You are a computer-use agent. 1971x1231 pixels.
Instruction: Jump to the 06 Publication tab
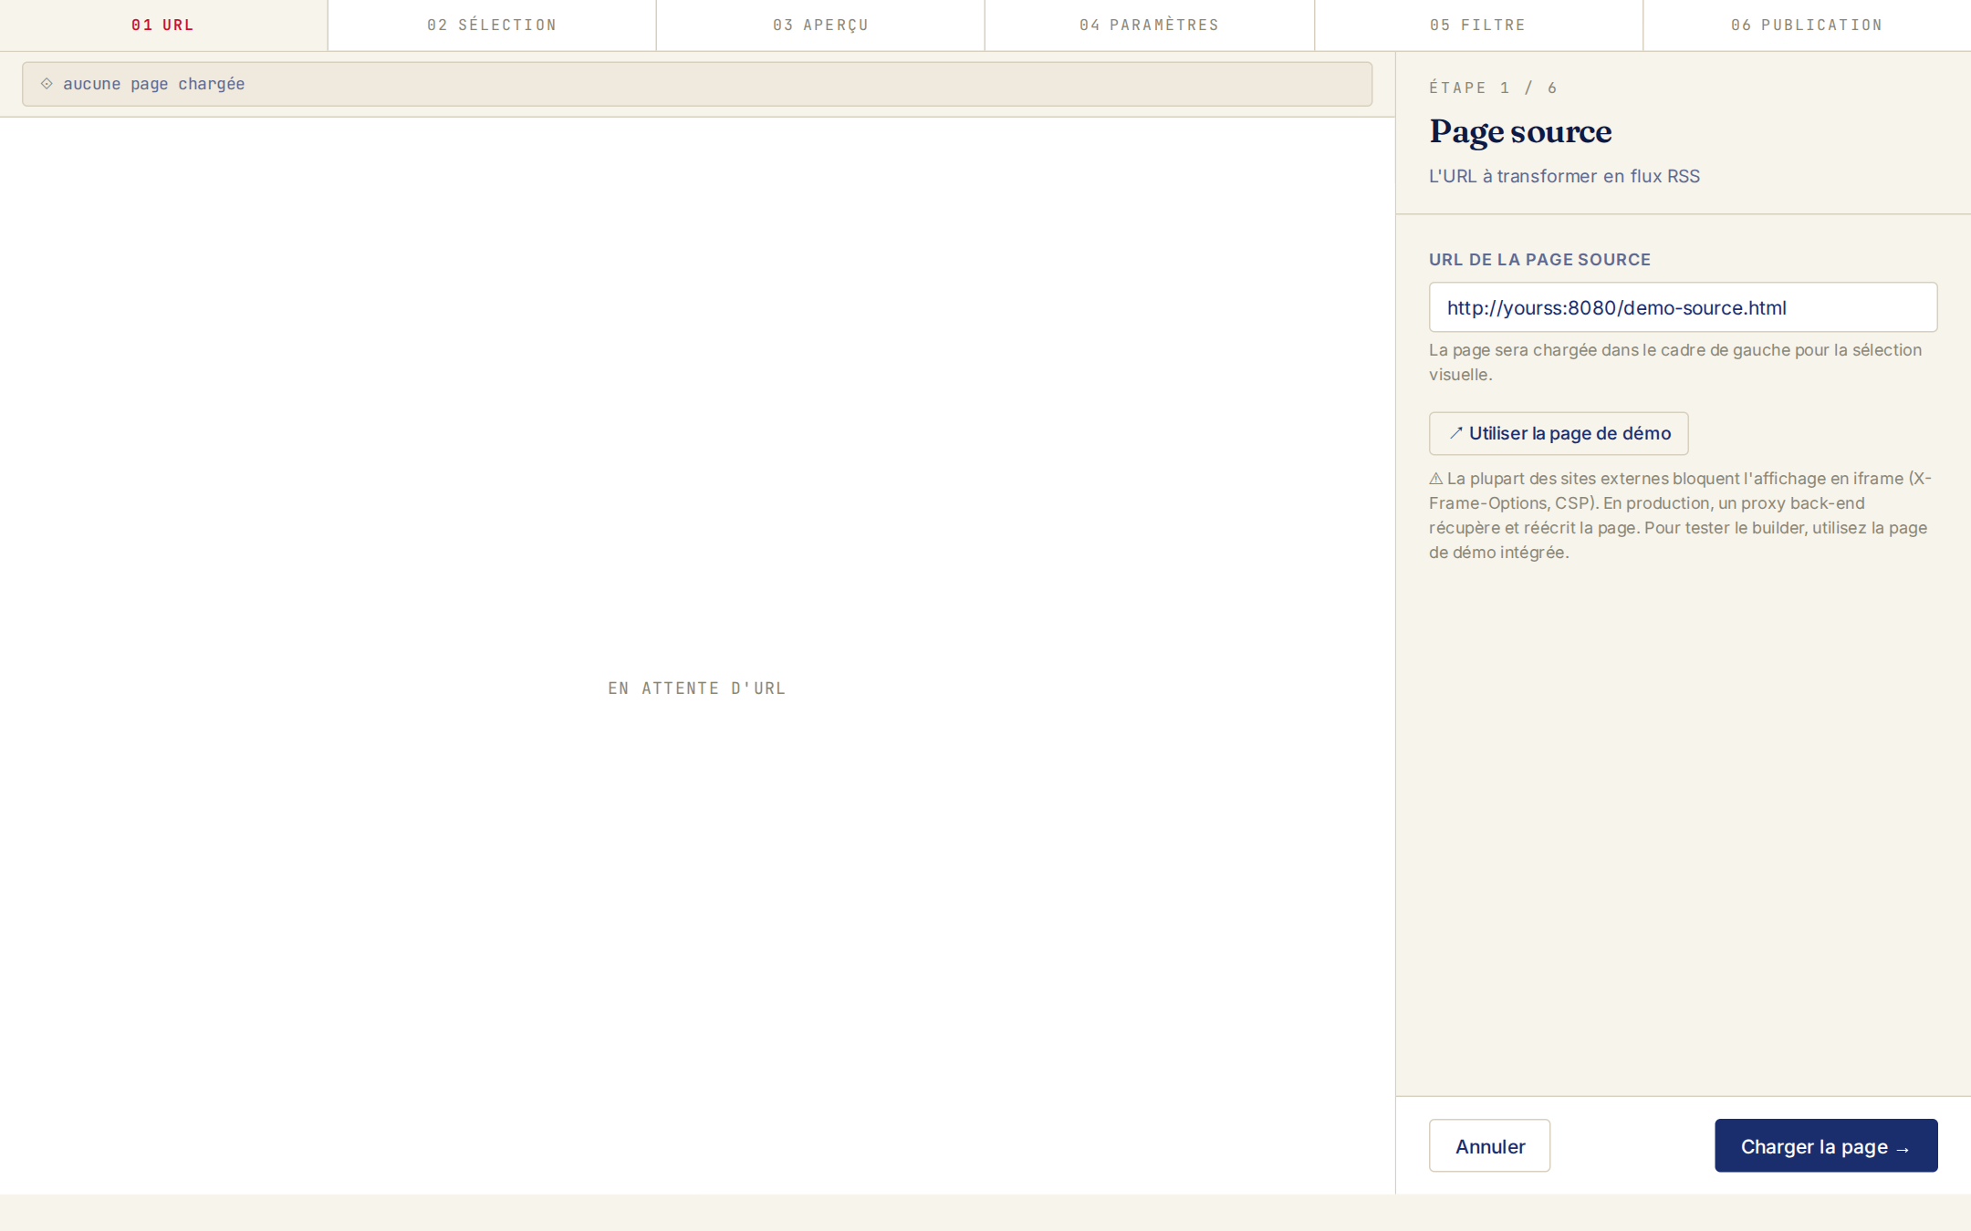[x=1807, y=25]
